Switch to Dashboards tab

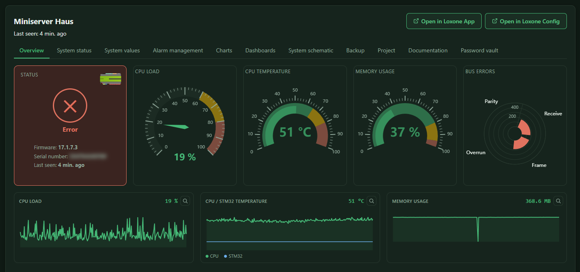pyautogui.click(x=260, y=50)
